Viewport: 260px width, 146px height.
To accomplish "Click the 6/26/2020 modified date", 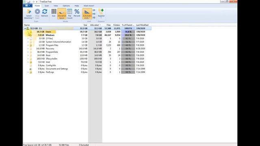I will click(141, 49).
